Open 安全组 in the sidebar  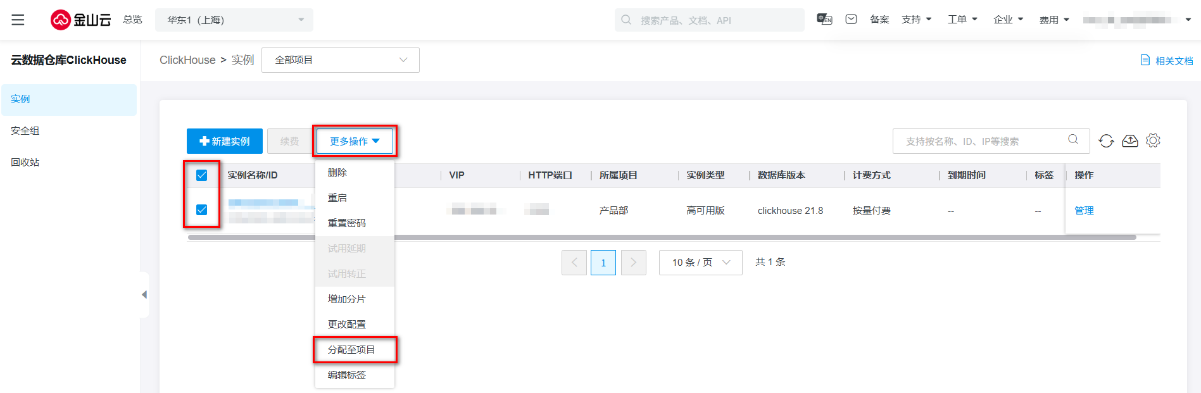(25, 131)
